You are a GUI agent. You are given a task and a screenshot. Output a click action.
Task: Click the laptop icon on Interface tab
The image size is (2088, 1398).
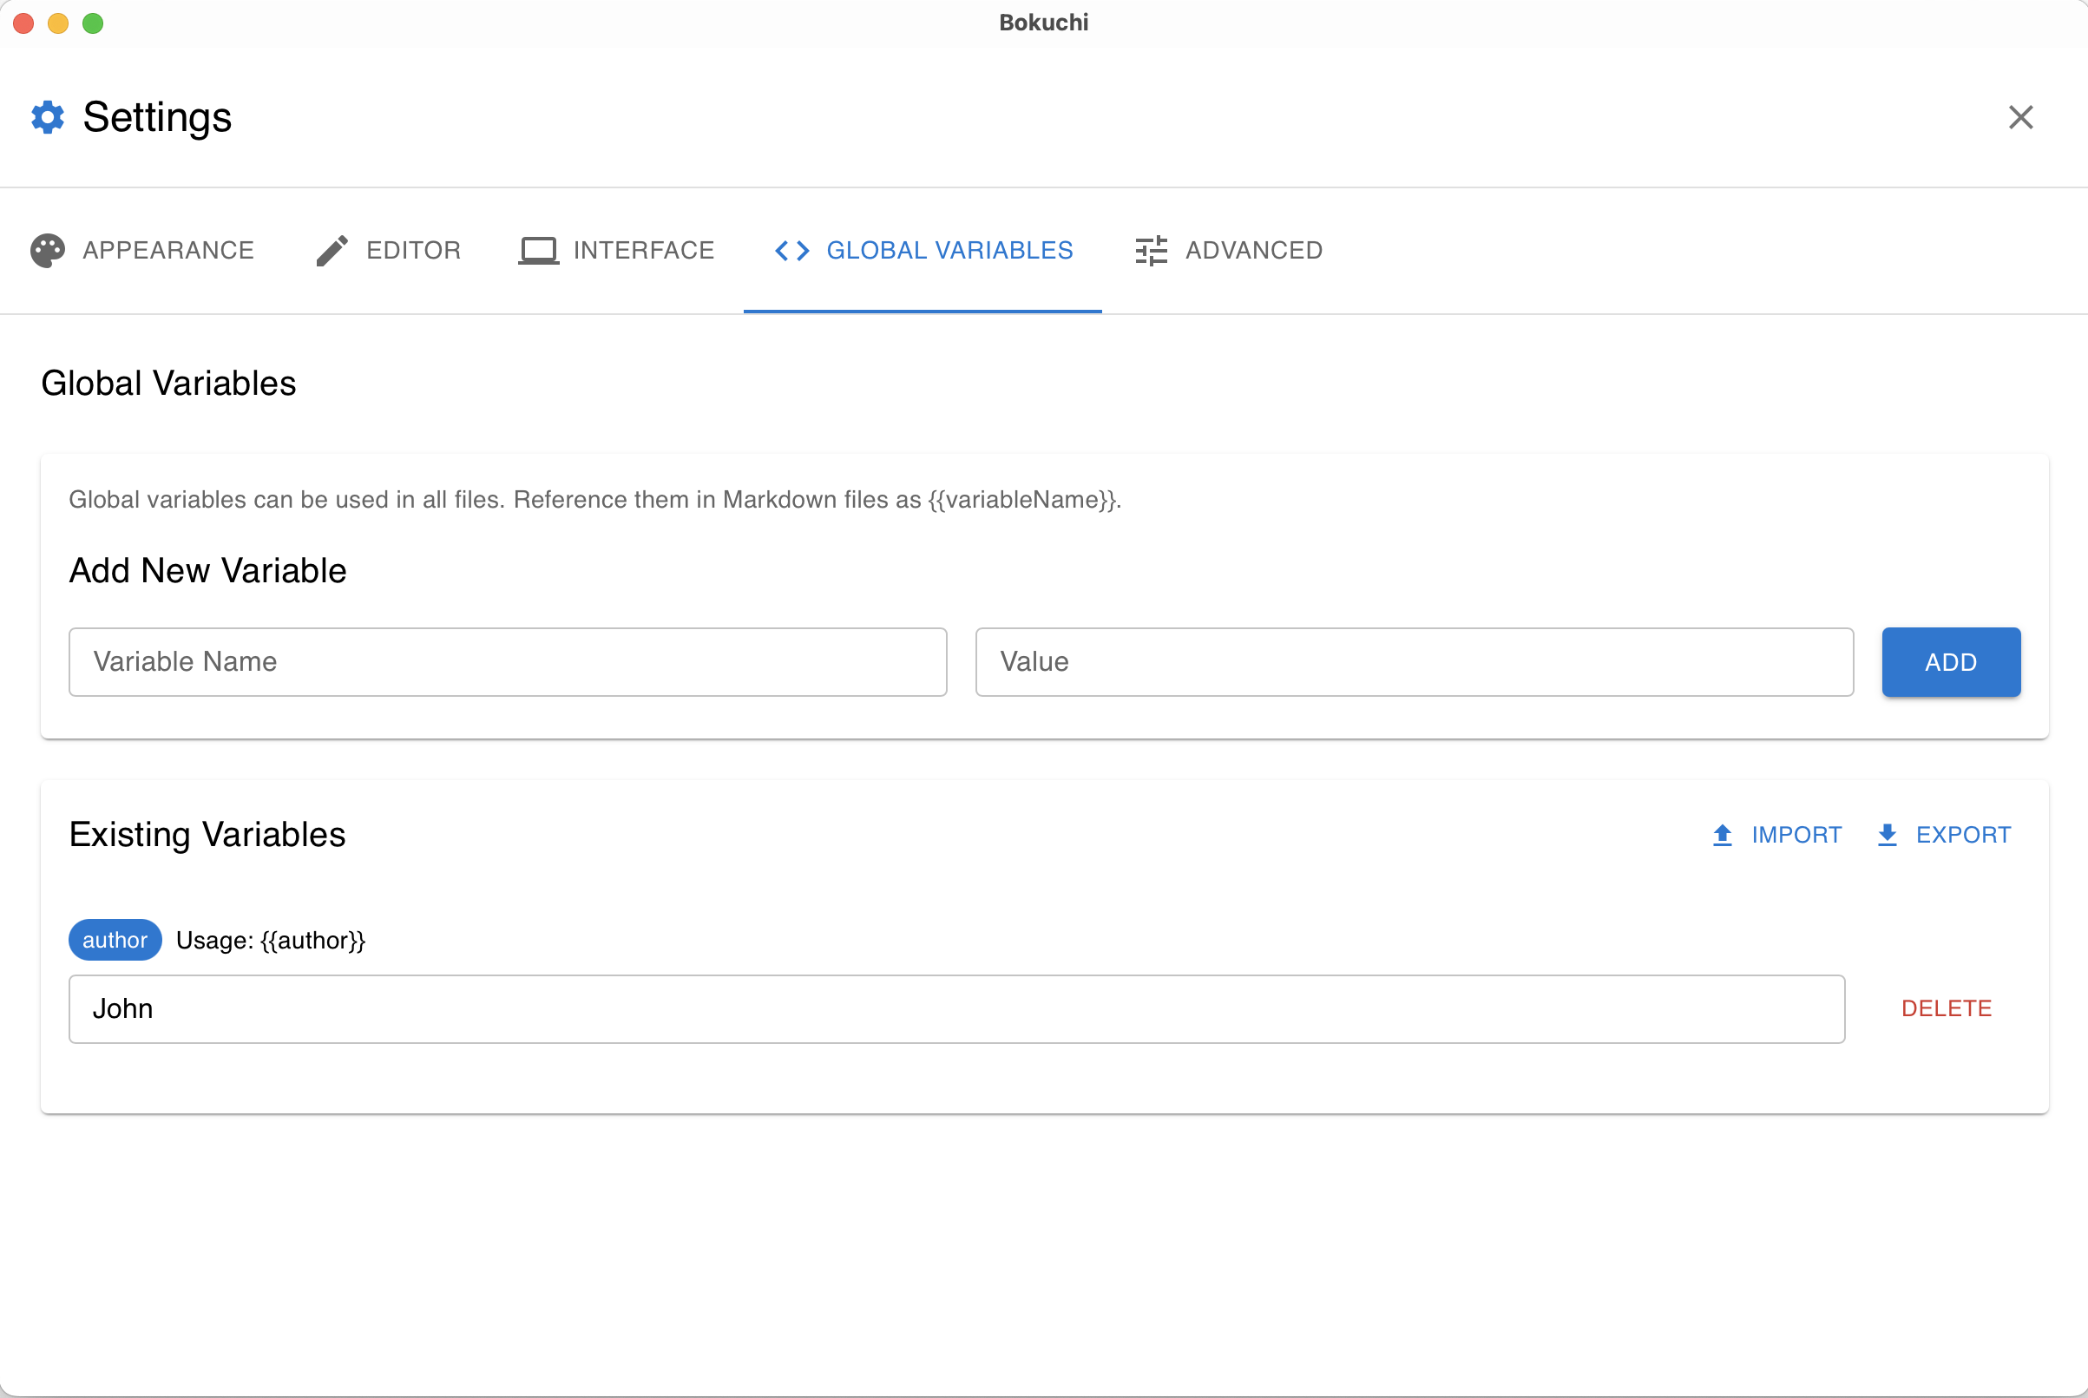pos(539,250)
